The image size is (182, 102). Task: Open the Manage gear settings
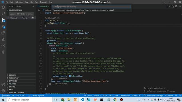[x=3, y=91]
